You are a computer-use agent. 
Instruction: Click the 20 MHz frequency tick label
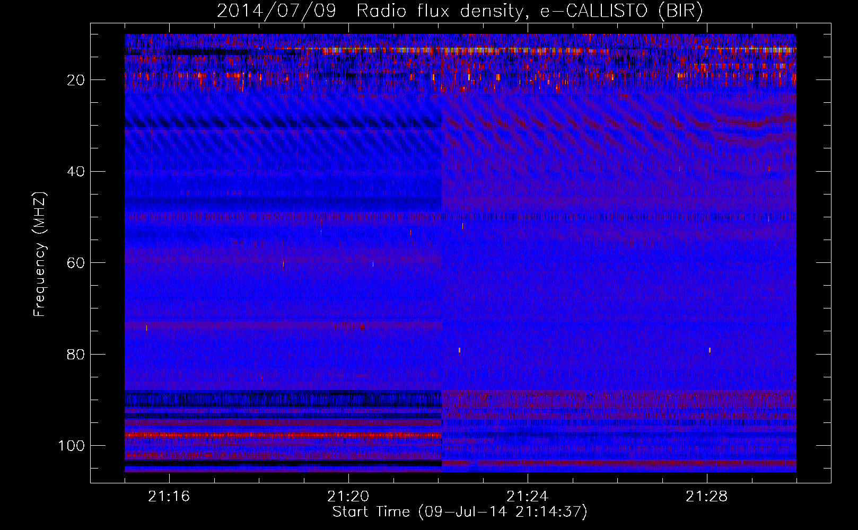tap(76, 80)
